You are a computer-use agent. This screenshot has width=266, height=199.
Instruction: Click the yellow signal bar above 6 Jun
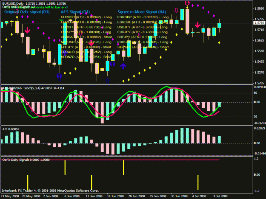pos(65,168)
